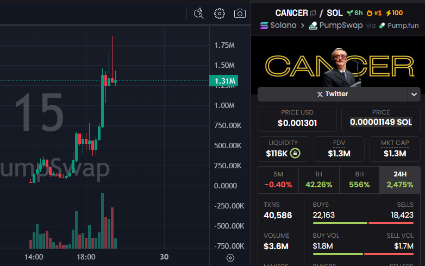This screenshot has height=266, width=425.
Task: Click the 30 date axis label
Action: pyautogui.click(x=164, y=257)
